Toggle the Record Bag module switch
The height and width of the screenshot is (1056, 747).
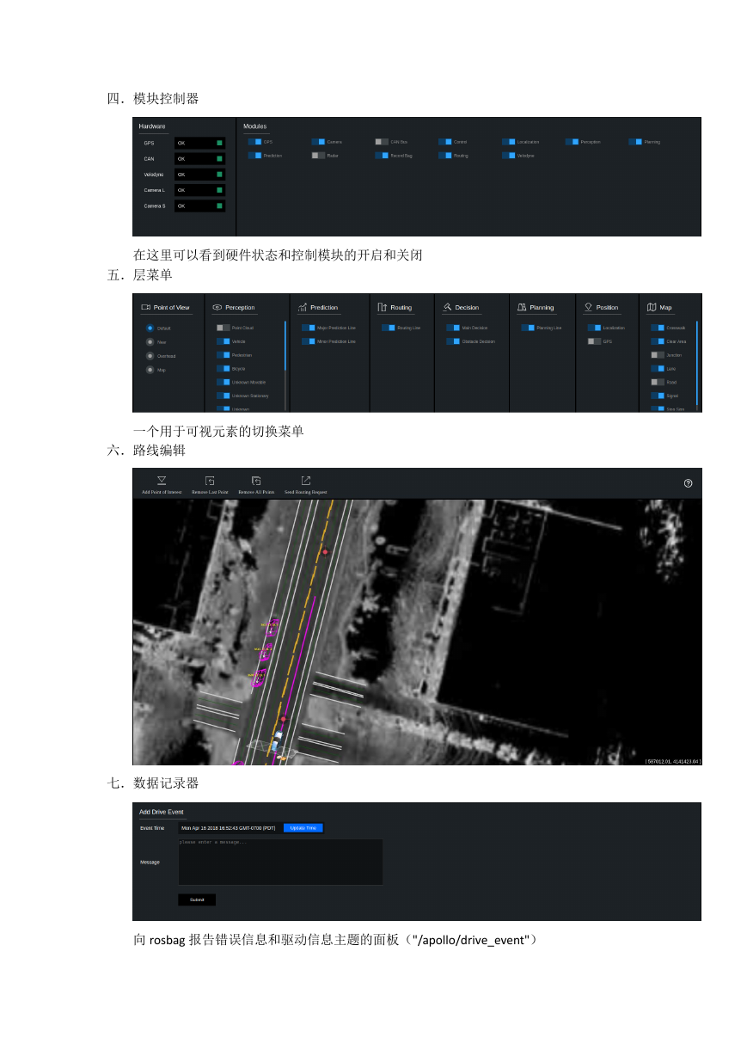point(382,156)
